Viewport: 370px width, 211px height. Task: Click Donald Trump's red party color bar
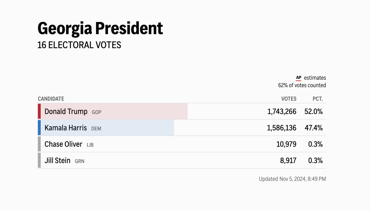pos(39,111)
